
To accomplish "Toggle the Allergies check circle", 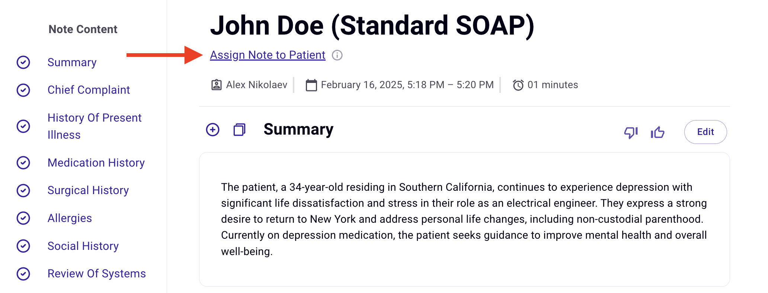I will tap(23, 218).
